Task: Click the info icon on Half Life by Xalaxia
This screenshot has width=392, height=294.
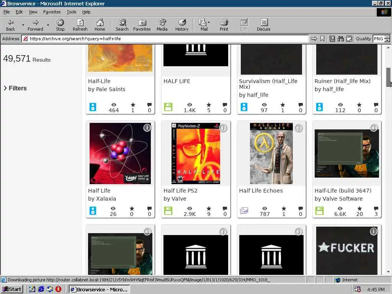Action: coord(147,128)
